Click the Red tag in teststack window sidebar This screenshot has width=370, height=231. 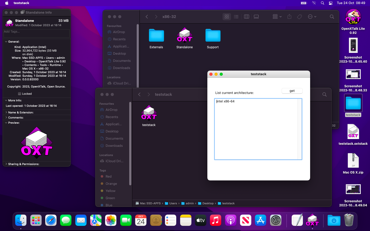click(108, 177)
